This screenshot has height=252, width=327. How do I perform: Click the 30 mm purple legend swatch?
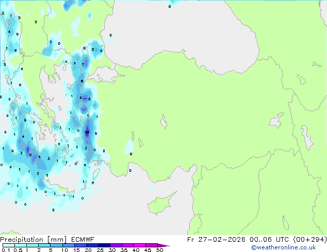tap(116, 245)
